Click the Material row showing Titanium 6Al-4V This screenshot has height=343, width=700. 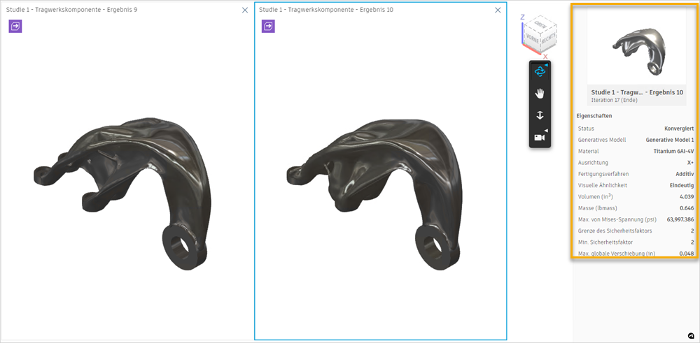[636, 151]
